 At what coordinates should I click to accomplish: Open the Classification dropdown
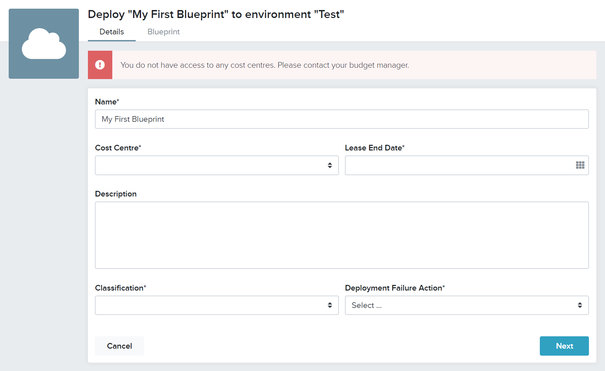217,305
